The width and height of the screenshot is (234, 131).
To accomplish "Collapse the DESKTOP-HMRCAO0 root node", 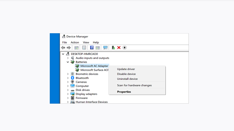I will click(63, 54).
